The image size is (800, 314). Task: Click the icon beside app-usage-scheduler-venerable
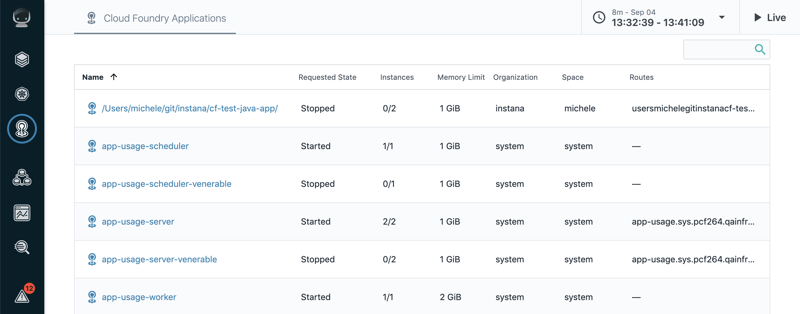[92, 184]
